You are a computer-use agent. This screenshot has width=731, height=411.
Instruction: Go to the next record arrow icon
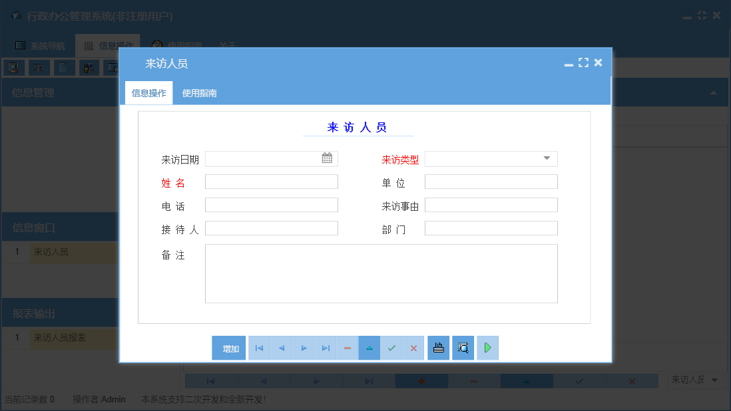303,348
